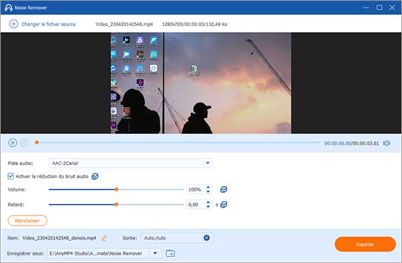The width and height of the screenshot is (402, 263).
Task: Click 'Changer le fichier source' link
Action: (x=48, y=24)
